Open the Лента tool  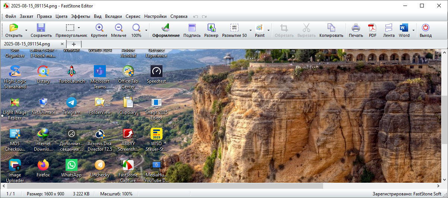(x=389, y=31)
